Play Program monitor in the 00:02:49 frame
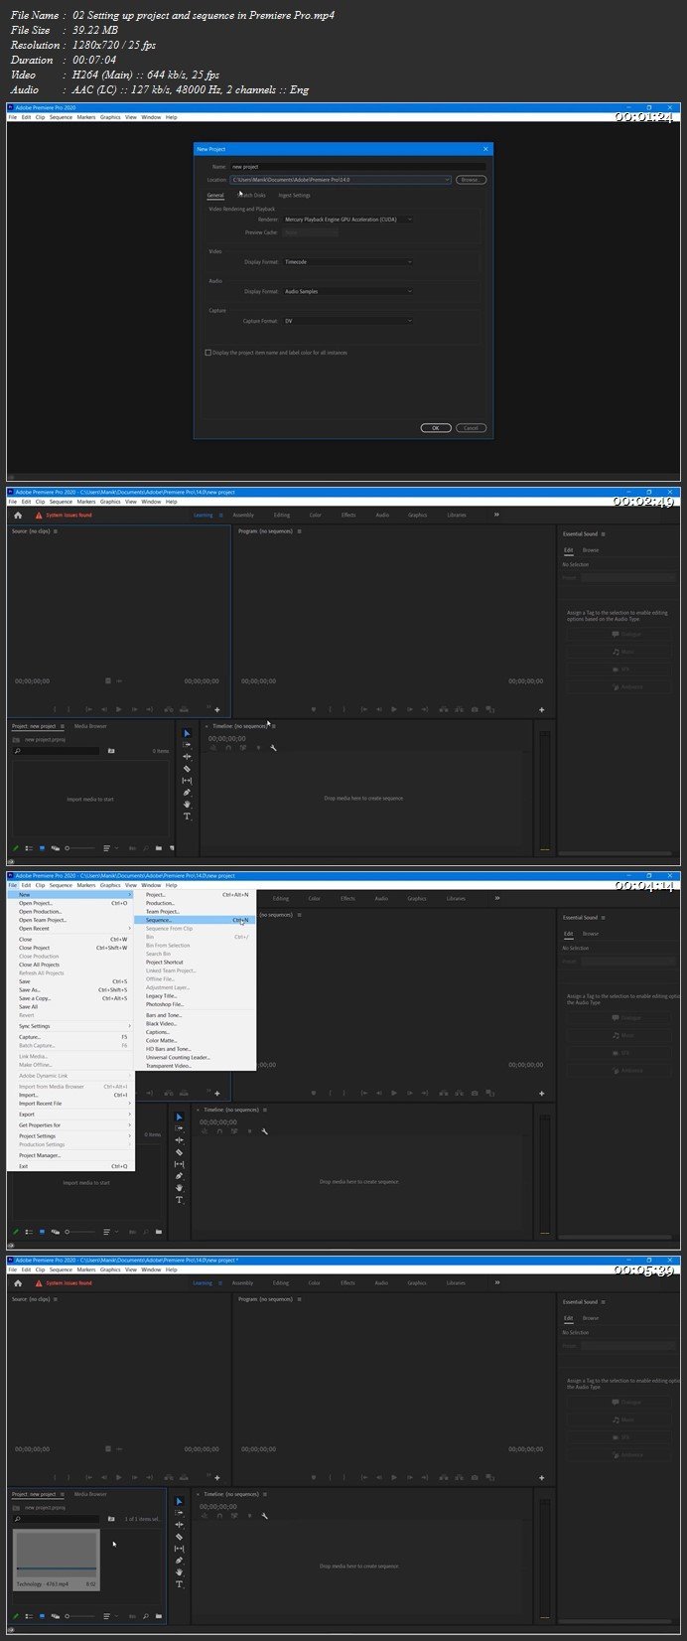Image resolution: width=687 pixels, height=1641 pixels. (394, 709)
